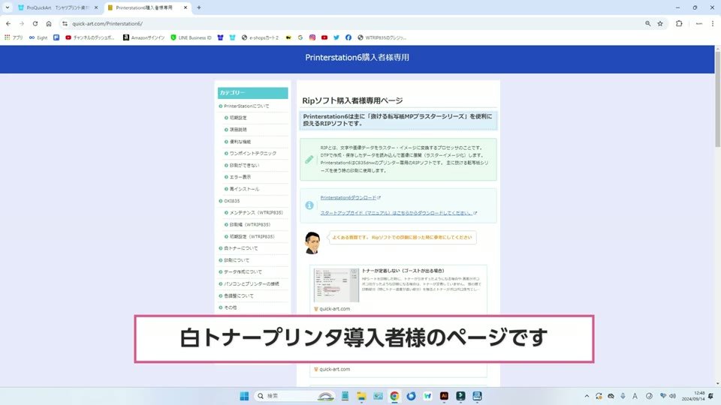Screen dimensions: 721x405
Task: Open 色調整について category link
Action: (239, 296)
